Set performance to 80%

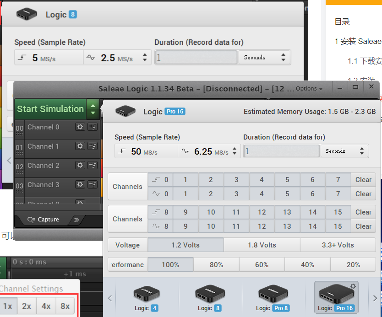[216, 265]
